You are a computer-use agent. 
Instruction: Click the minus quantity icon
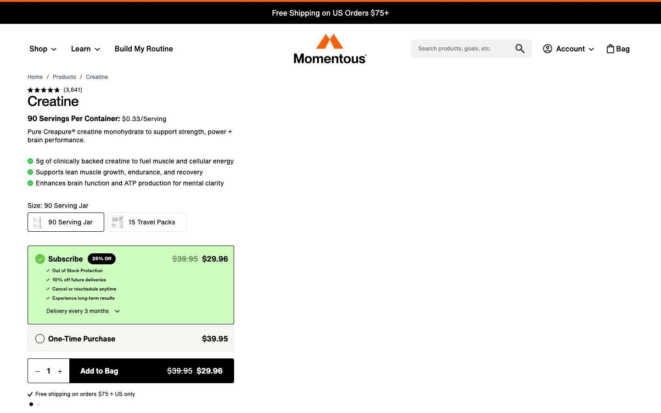38,371
